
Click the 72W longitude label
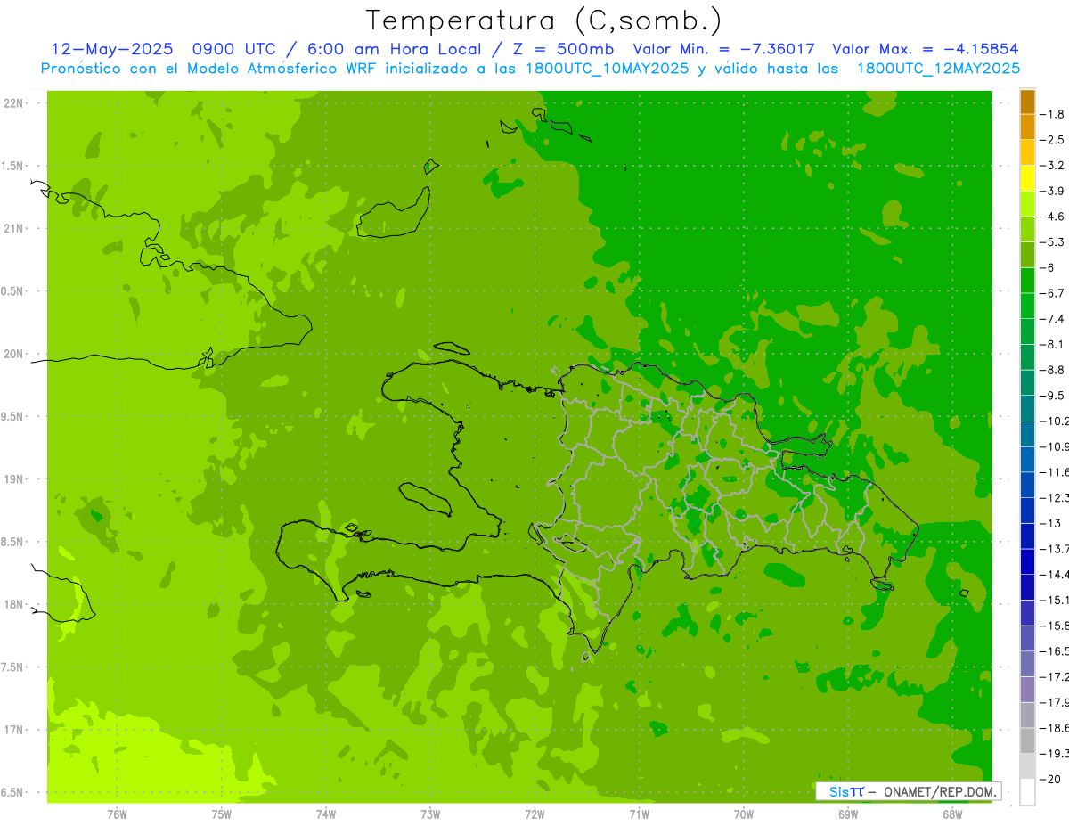(535, 814)
